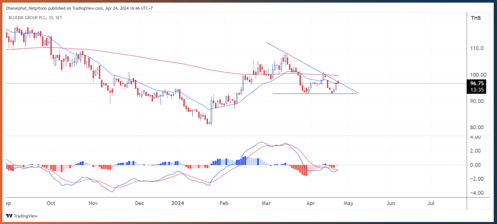Click the Dec time axis label
Viewport: 497px width, 224px height.
(139, 203)
